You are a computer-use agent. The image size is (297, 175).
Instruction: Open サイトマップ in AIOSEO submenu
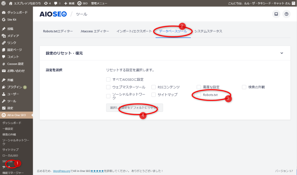click(10, 149)
